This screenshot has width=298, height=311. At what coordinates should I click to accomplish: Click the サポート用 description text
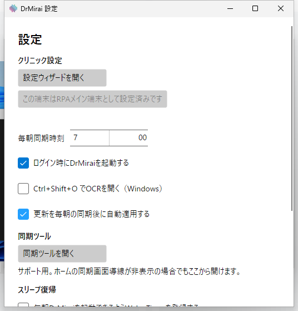point(130,271)
